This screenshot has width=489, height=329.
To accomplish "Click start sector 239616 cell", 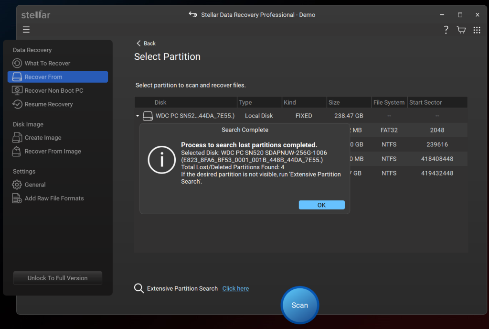I will tap(437, 144).
